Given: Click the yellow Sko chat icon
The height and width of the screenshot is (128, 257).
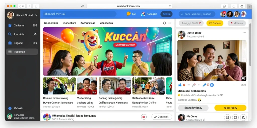Looking at the screenshot, I should click(129, 14).
